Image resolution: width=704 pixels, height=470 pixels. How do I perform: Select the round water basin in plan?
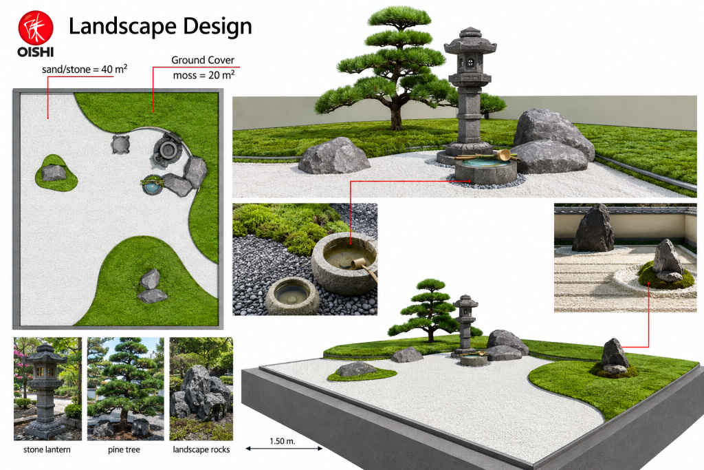153,184
